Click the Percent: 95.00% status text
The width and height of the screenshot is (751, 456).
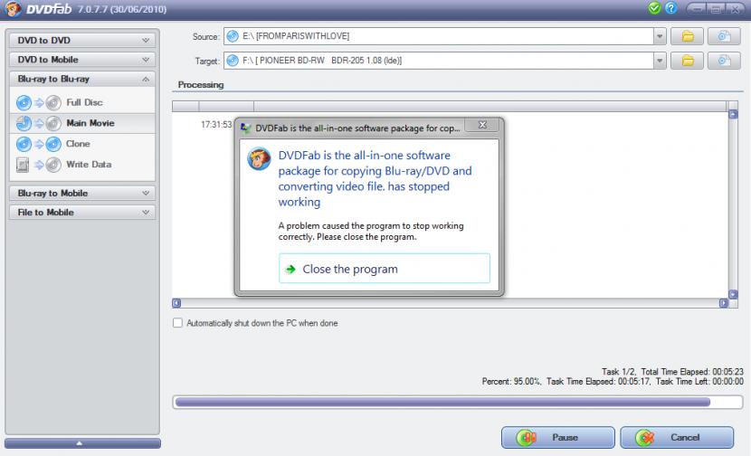tap(511, 381)
